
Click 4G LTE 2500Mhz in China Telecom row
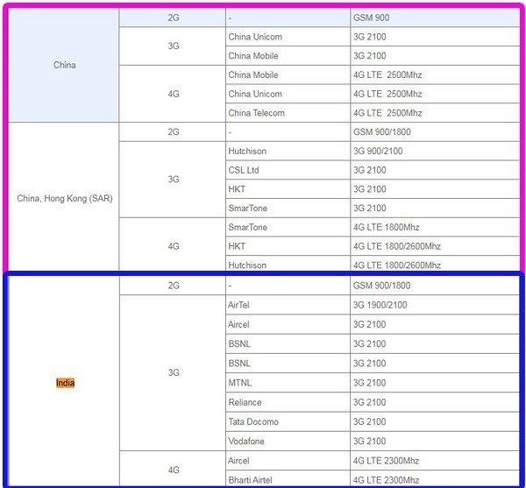point(435,113)
